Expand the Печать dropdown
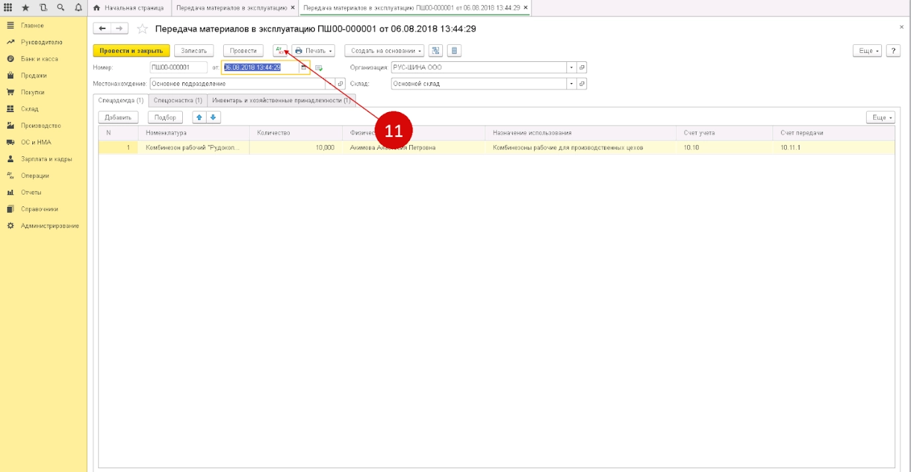Viewport: 911px width, 472px height. [314, 51]
